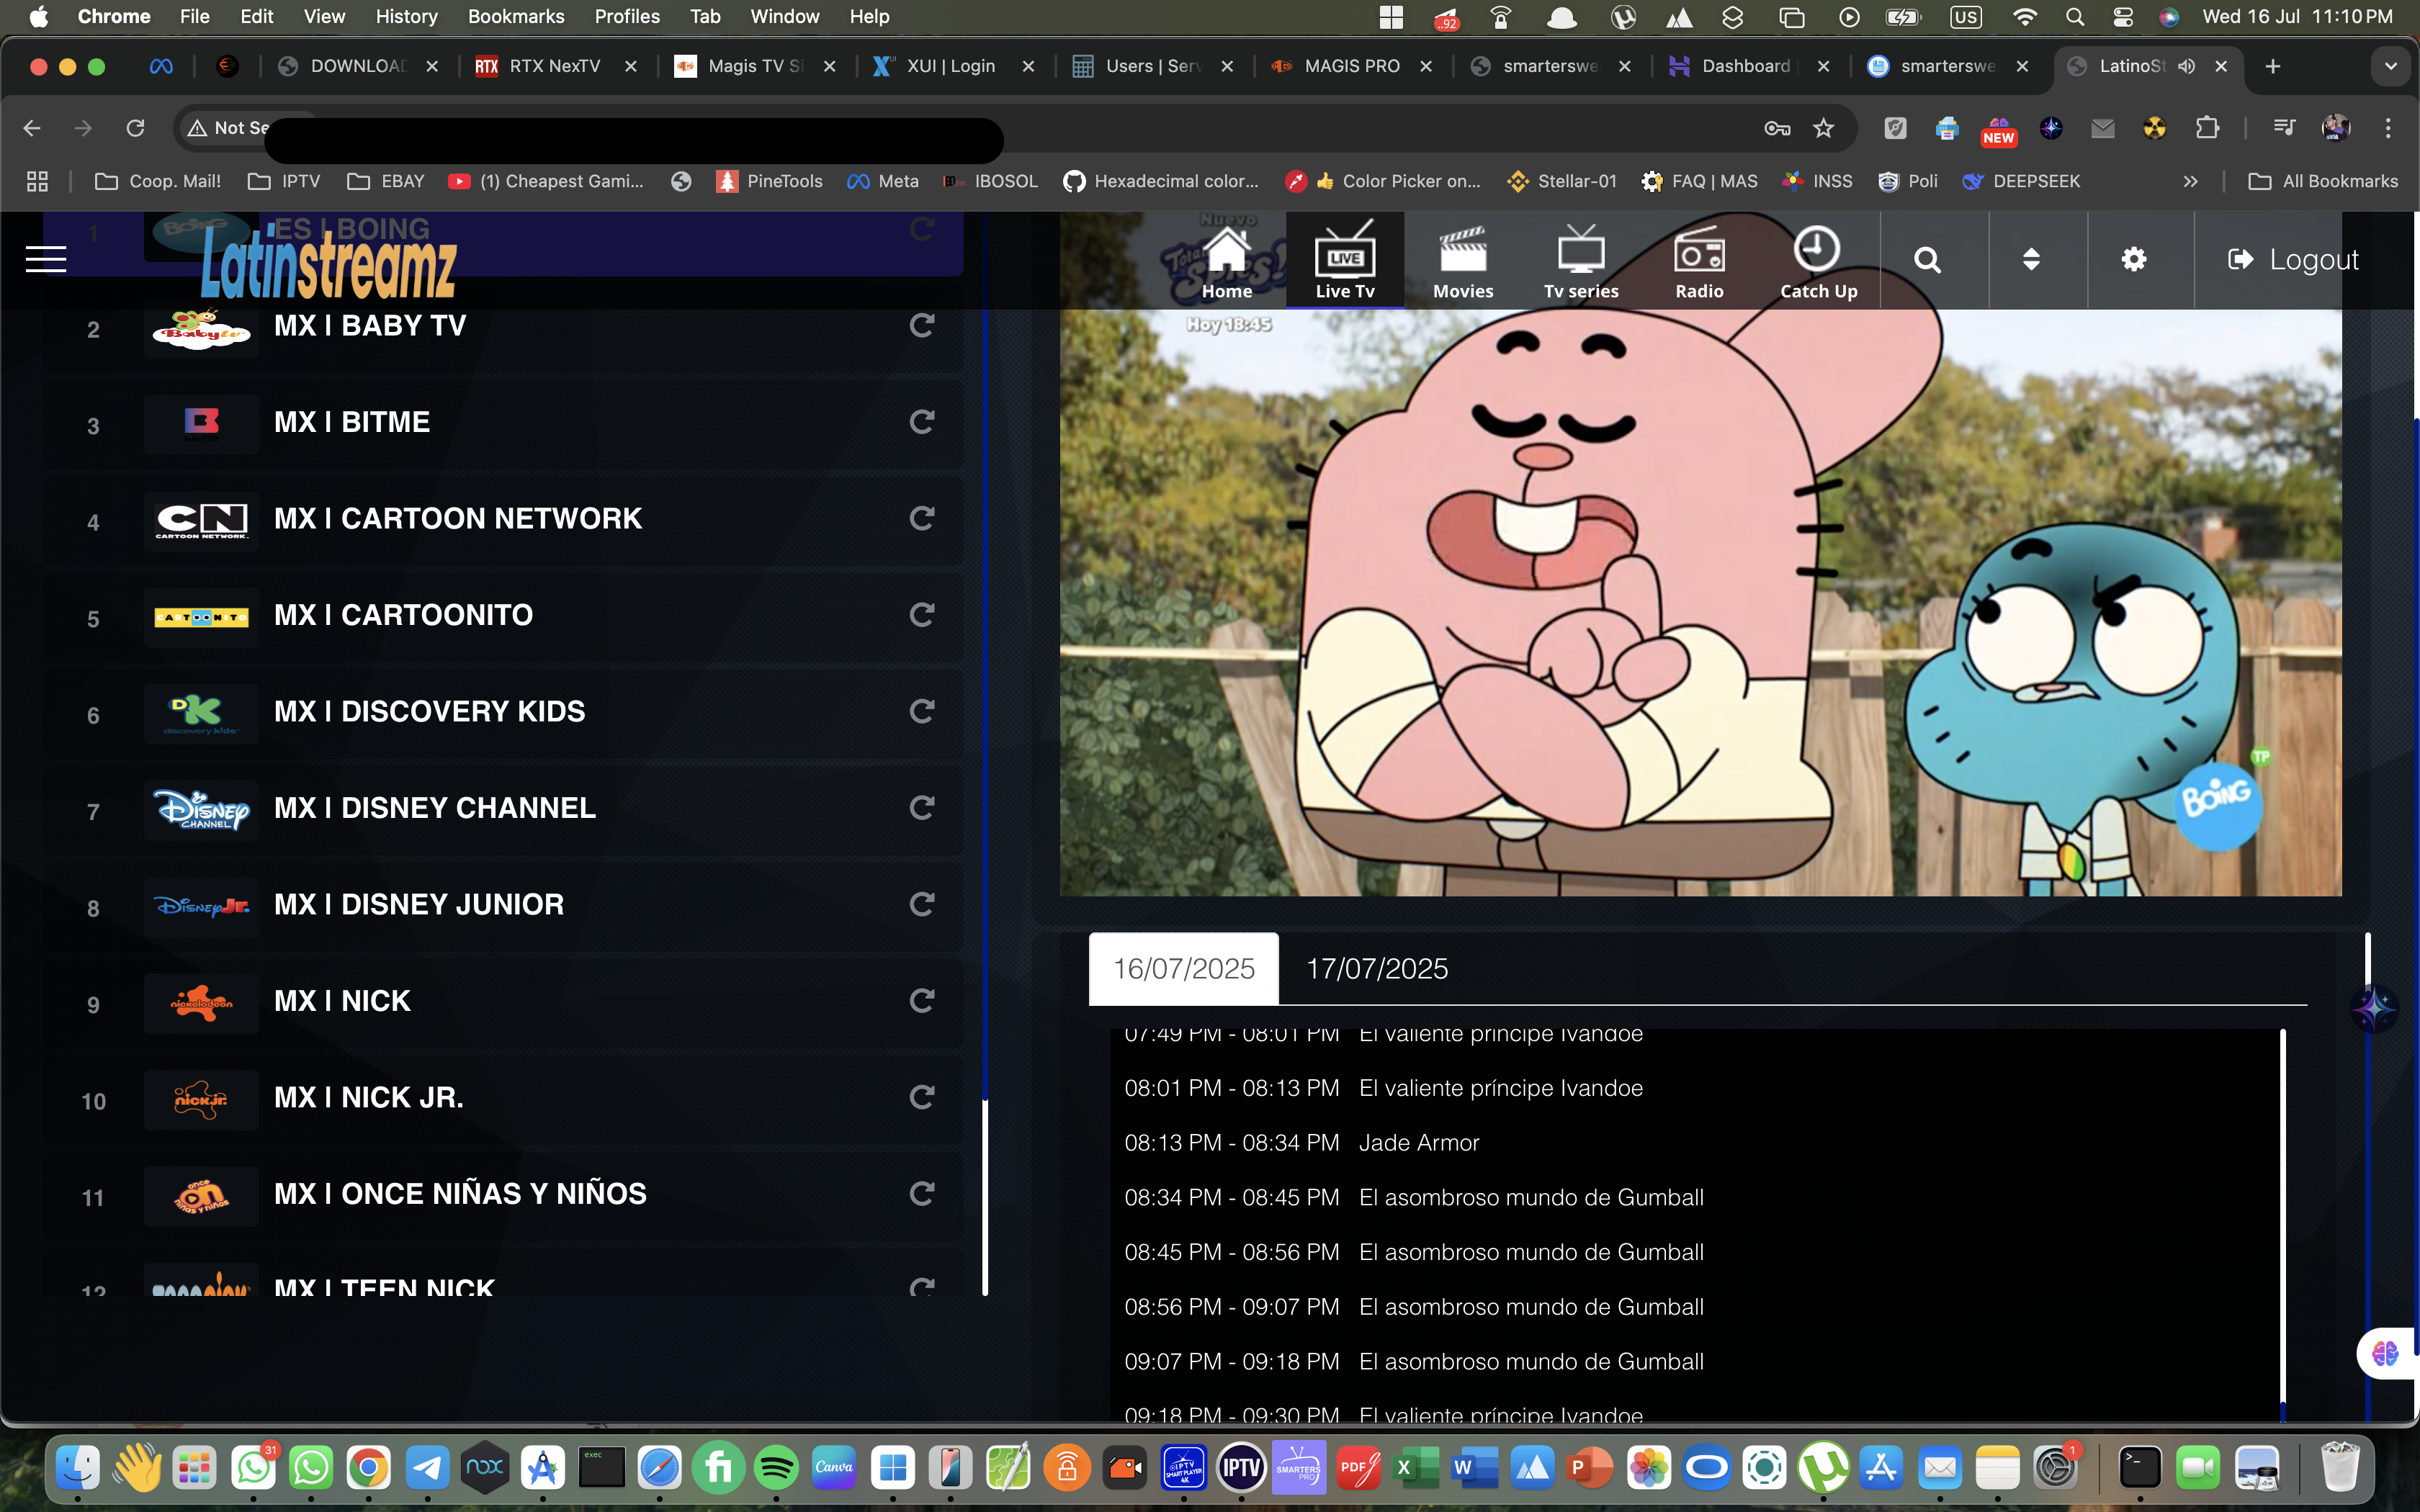Toggle the bookmark star in the address bar
Image resolution: width=2420 pixels, height=1512 pixels.
click(1823, 128)
